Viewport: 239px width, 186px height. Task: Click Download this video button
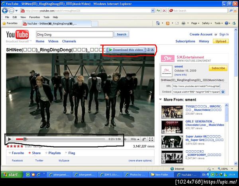(x=126, y=50)
